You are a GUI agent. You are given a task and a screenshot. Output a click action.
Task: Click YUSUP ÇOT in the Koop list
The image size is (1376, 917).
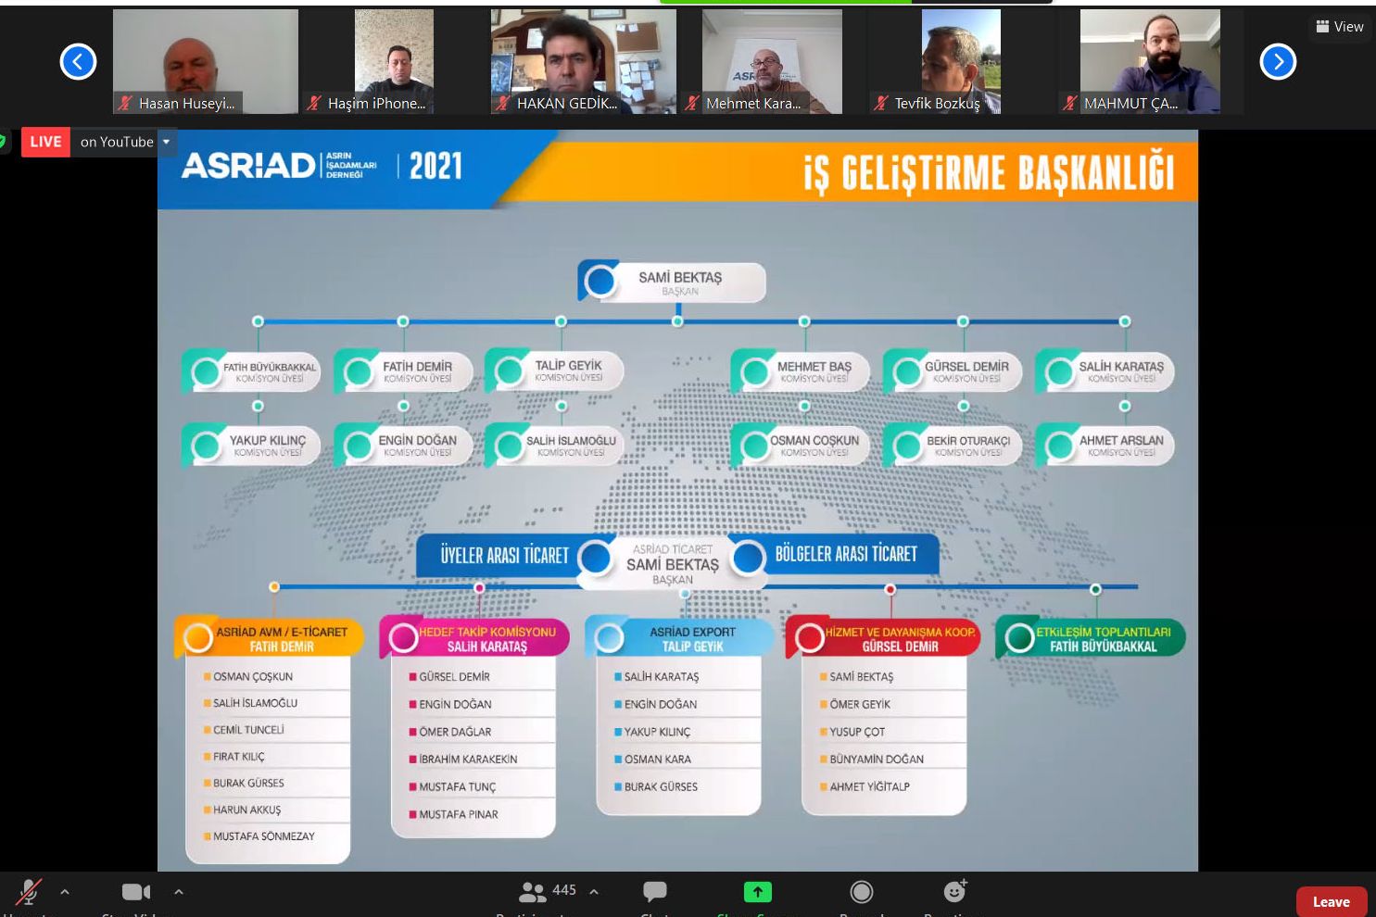[x=857, y=732]
